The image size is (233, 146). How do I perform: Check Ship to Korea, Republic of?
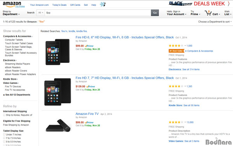pyautogui.click(x=4, y=115)
